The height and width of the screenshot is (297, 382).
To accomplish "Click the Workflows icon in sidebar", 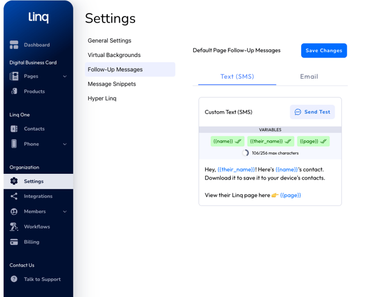I will (x=14, y=227).
